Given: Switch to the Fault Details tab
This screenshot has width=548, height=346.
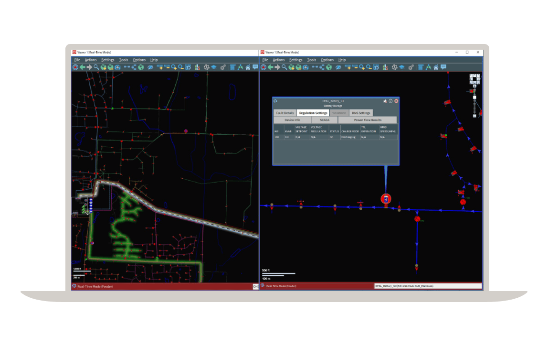Looking at the screenshot, I should tap(285, 113).
